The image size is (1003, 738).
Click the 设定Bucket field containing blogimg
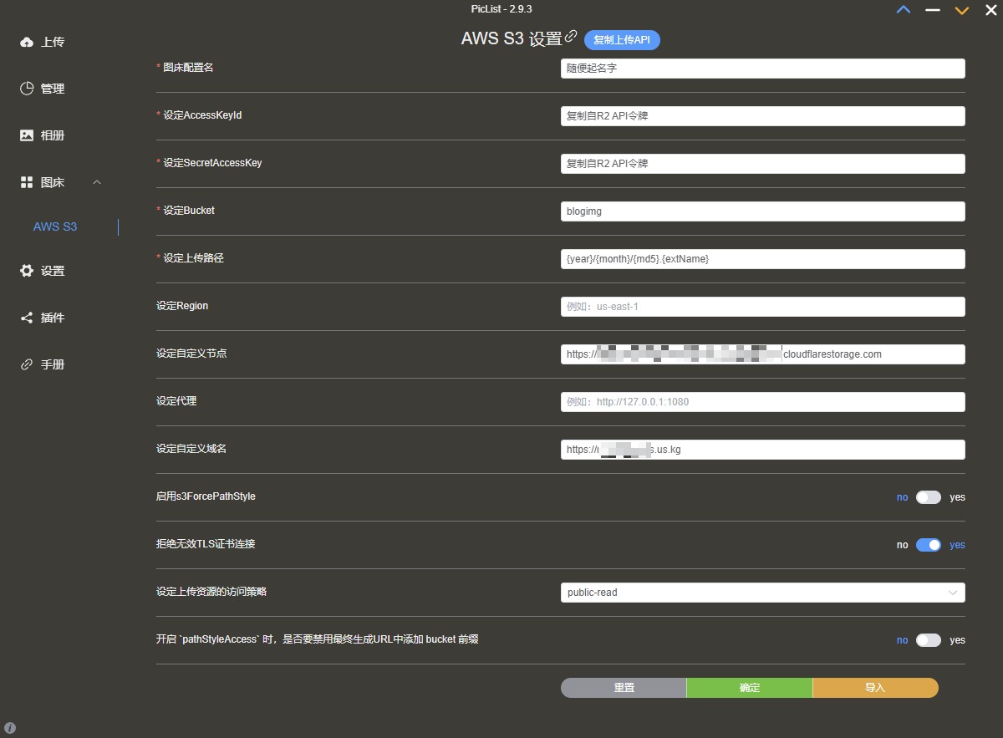point(763,211)
